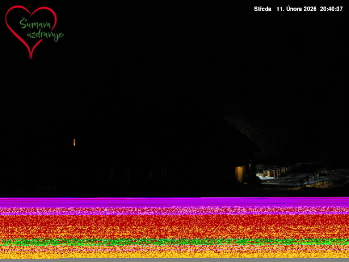The width and height of the screenshot is (349, 262).
Task: Click the weekday "Středa" in the timestamp
Action: 262,9
